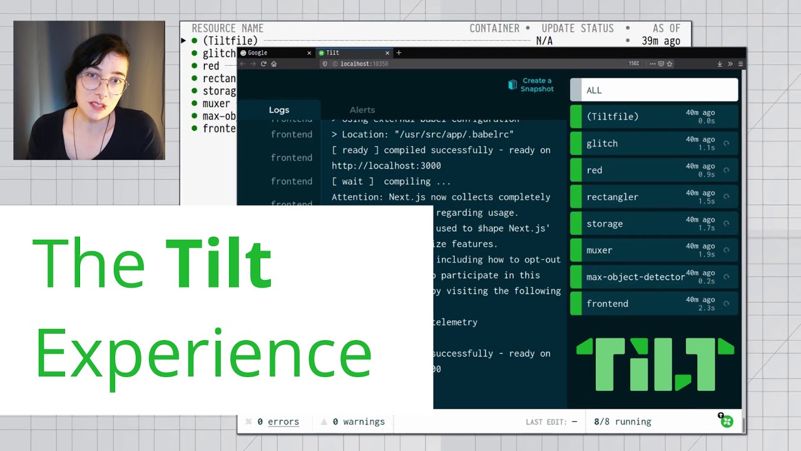The height and width of the screenshot is (451, 801).
Task: Trigger update for muxer resource
Action: [x=727, y=250]
